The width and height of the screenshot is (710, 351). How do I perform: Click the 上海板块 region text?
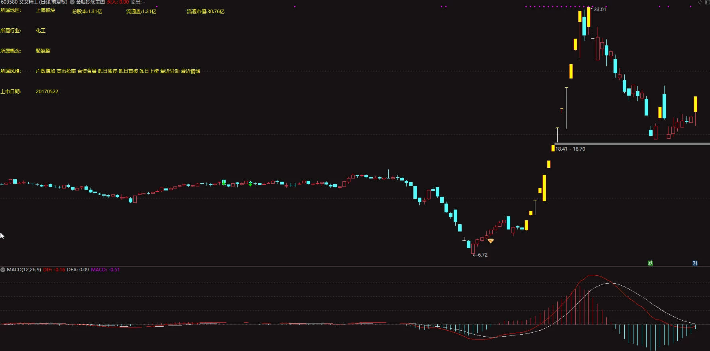(45, 10)
